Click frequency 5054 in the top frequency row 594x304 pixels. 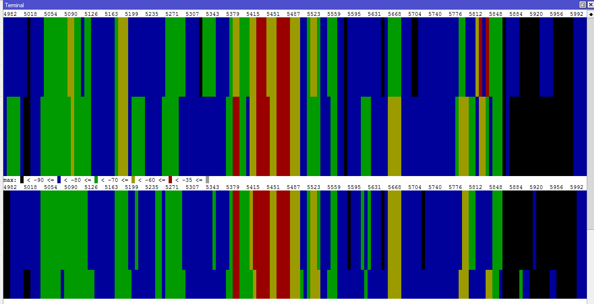[x=51, y=14]
